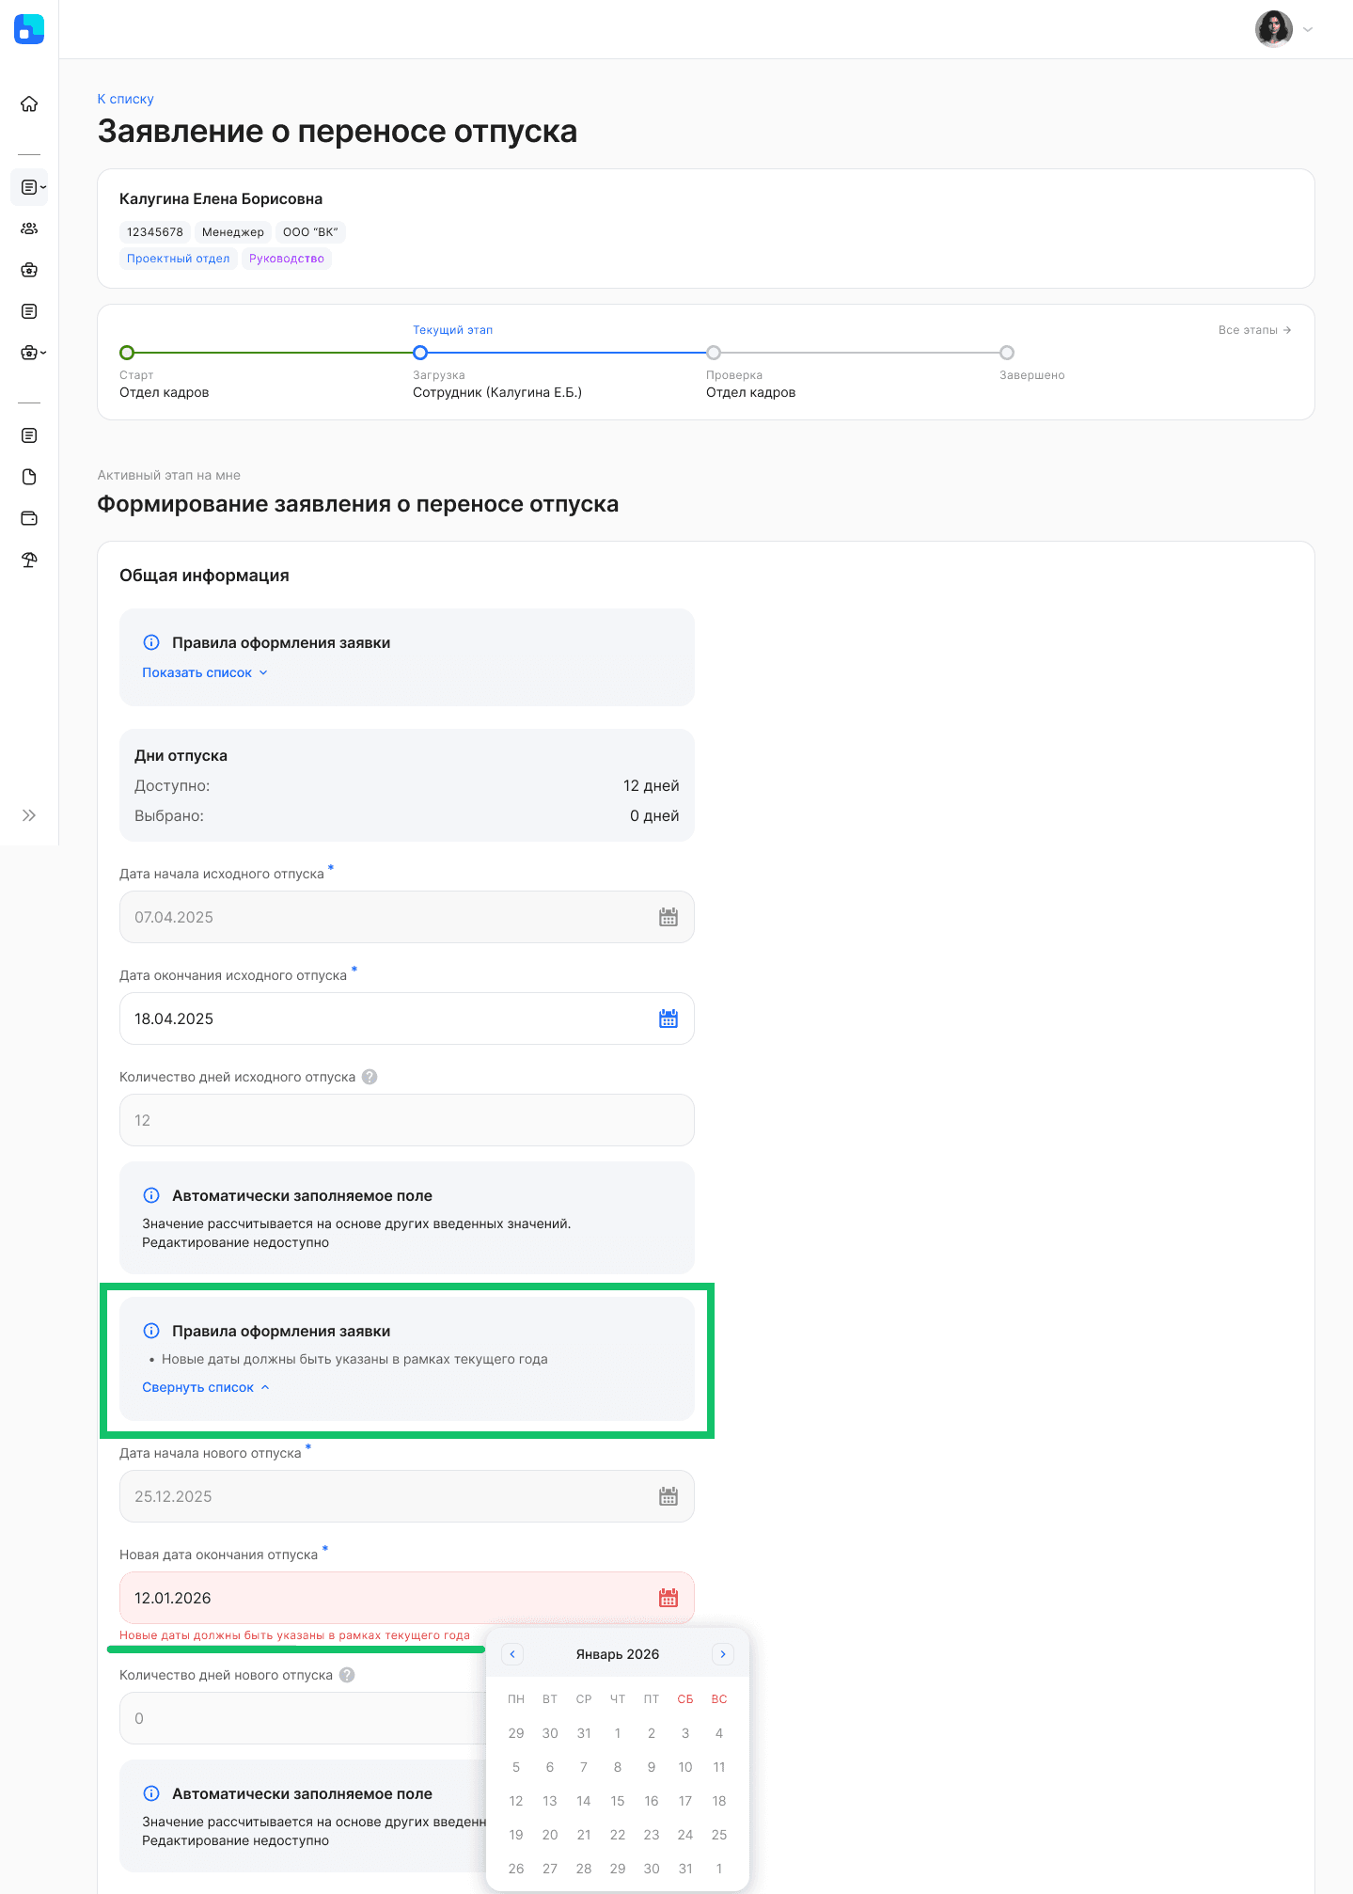
Task: Click 'К списку' back link
Action: [125, 99]
